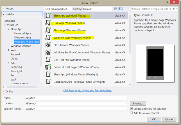Click the Databound App Silverlight template icon
Viewport: 181px width, 125px height.
tap(48, 82)
